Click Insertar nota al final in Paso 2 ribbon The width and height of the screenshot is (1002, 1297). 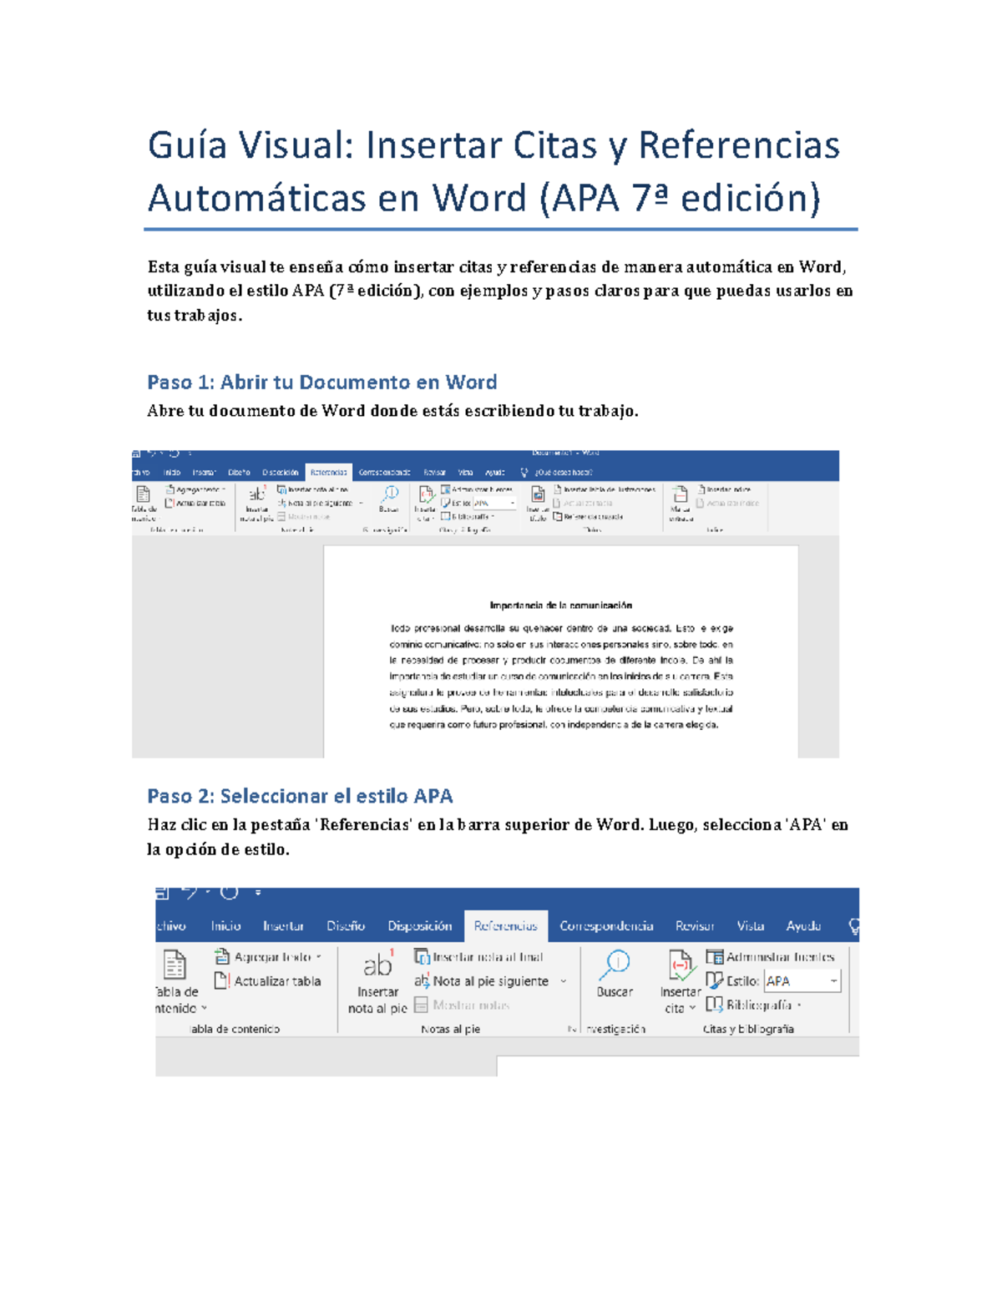point(478,956)
